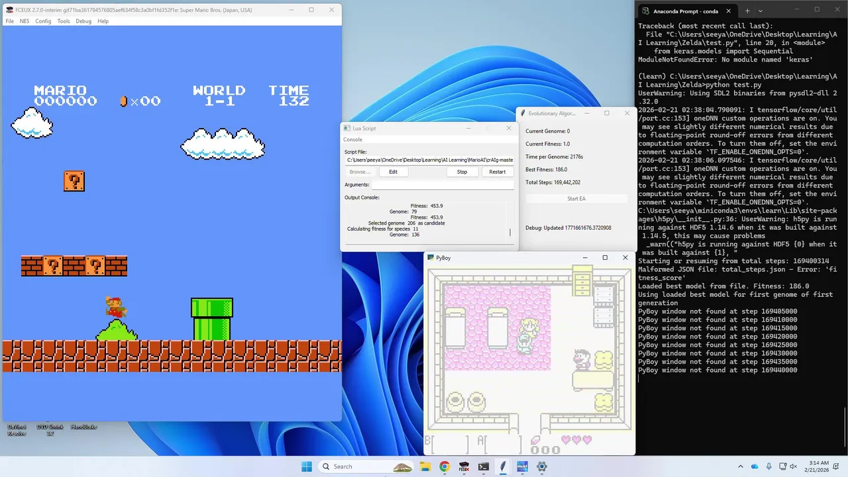
Task: Click the PyBoy window title icon
Action: [431, 258]
